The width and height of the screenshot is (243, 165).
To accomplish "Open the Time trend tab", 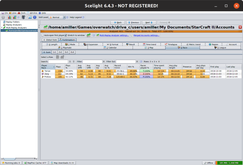I will tap(150, 44).
